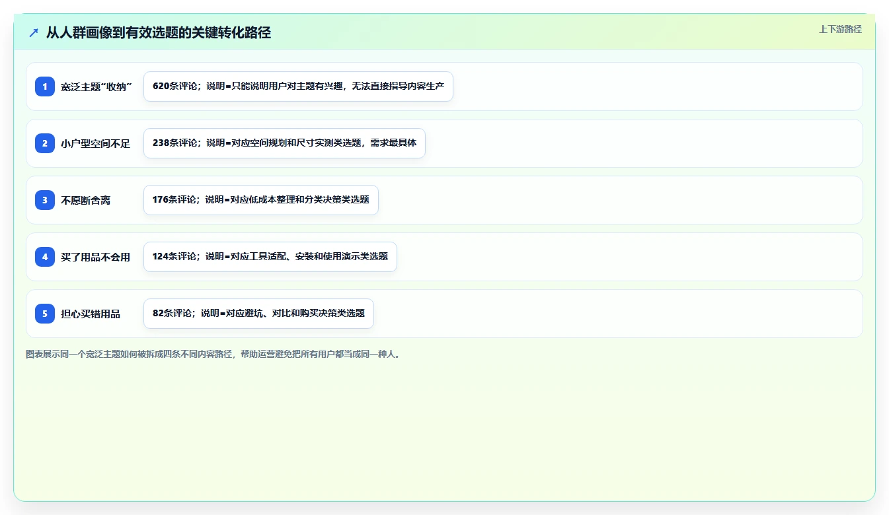Select the 不愿断舍离 label
The height and width of the screenshot is (515, 889).
[86, 201]
